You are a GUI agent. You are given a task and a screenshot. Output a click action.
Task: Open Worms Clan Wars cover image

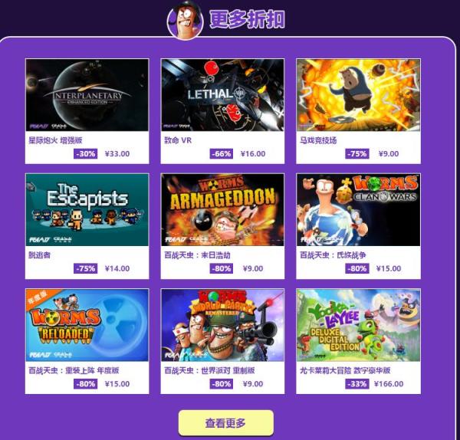[x=358, y=210]
